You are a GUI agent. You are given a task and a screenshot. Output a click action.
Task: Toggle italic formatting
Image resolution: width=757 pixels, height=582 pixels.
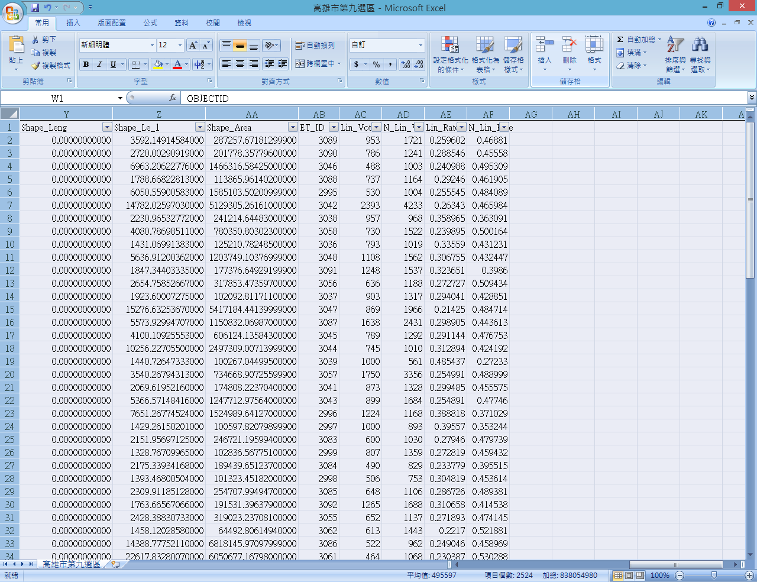[x=99, y=64]
